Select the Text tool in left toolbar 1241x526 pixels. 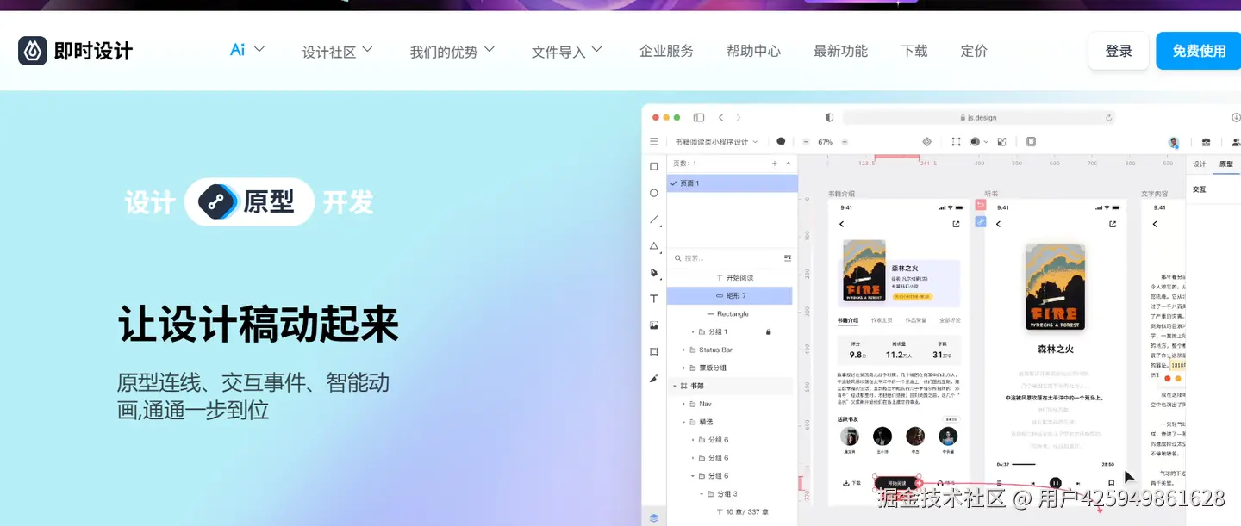tap(654, 299)
